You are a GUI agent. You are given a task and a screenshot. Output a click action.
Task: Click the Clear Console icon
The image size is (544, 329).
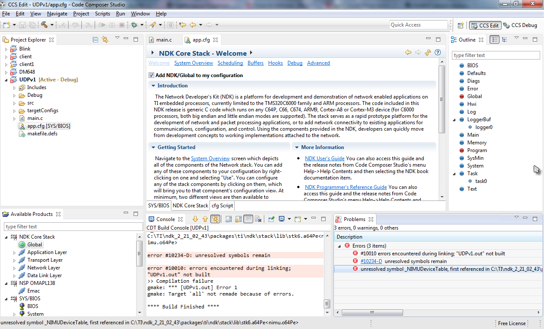pos(258,219)
